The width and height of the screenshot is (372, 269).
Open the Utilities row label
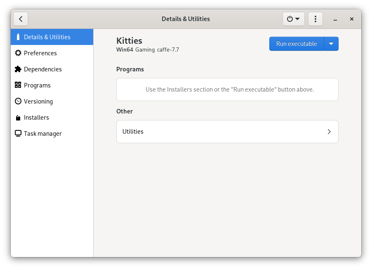coord(133,132)
